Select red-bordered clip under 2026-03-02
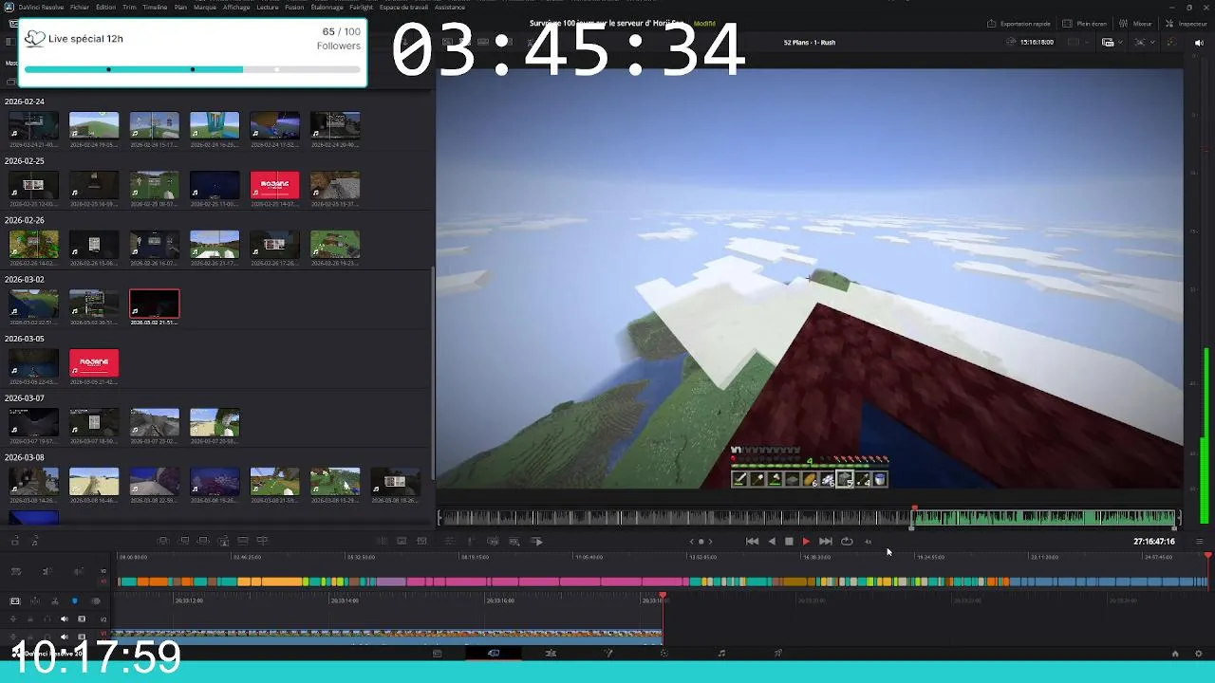The image size is (1215, 683). tap(154, 305)
